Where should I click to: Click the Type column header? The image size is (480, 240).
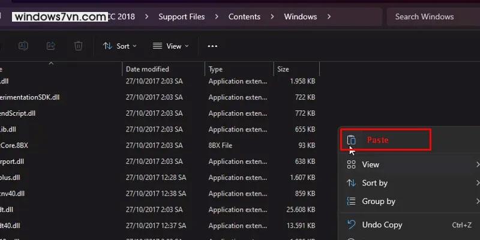click(x=215, y=69)
